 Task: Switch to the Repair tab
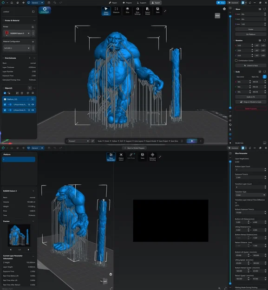pyautogui.click(x=113, y=3)
